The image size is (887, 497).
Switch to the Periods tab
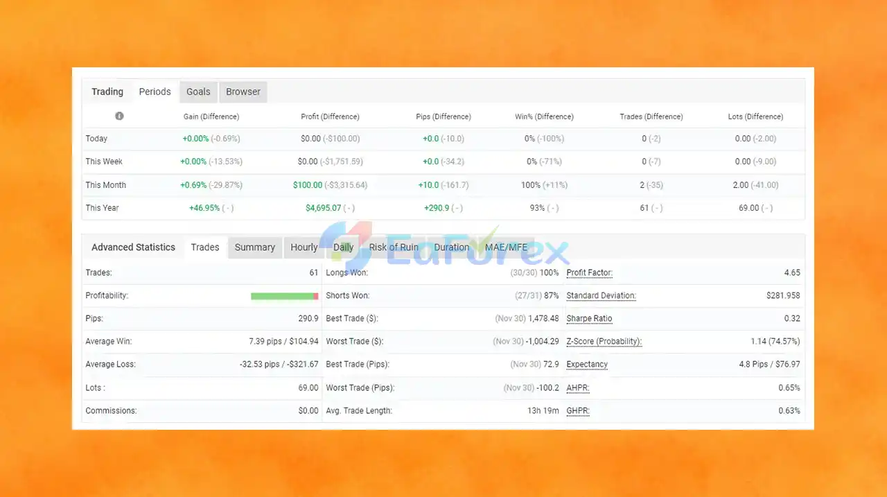pyautogui.click(x=155, y=91)
